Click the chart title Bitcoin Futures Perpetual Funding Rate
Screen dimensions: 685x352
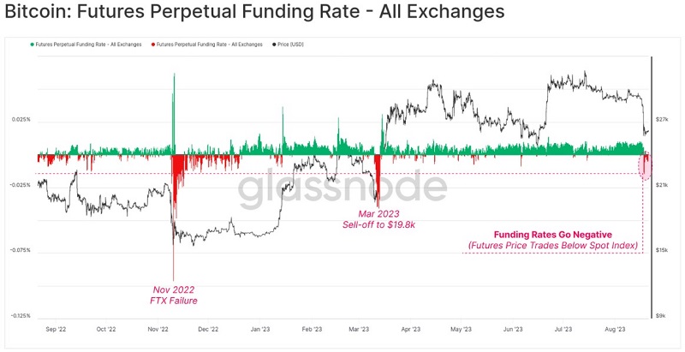pyautogui.click(x=253, y=13)
